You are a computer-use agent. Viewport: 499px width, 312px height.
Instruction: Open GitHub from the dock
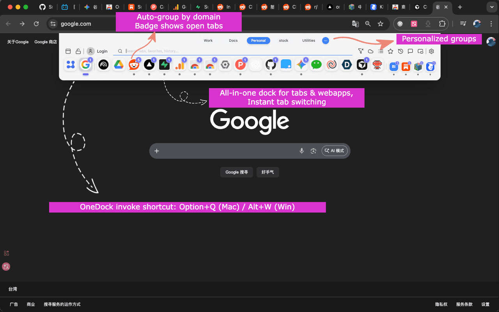271,65
